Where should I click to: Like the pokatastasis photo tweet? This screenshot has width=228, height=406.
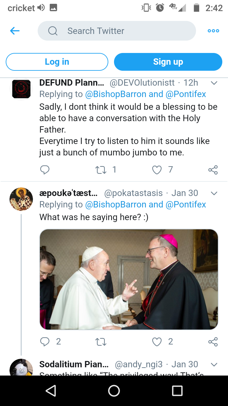coord(157,342)
